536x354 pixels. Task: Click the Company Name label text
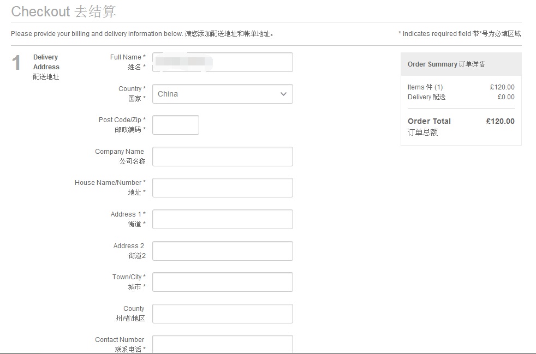click(120, 157)
